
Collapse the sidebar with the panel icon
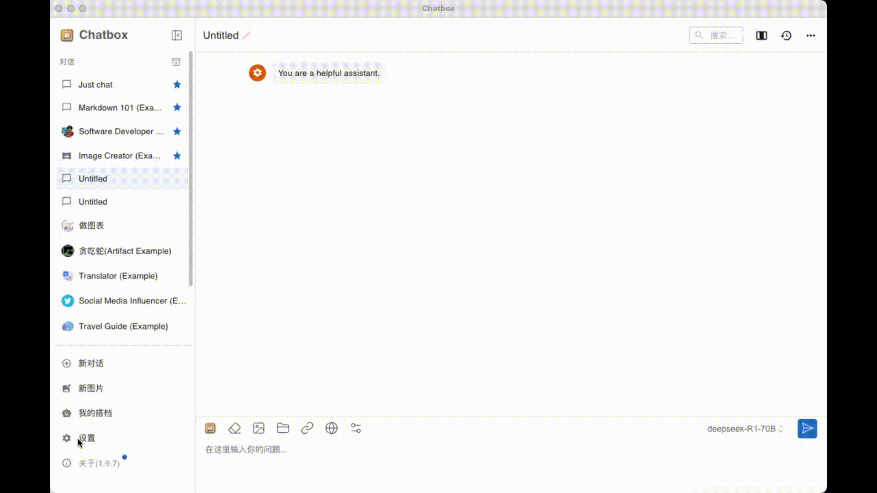pyautogui.click(x=177, y=35)
